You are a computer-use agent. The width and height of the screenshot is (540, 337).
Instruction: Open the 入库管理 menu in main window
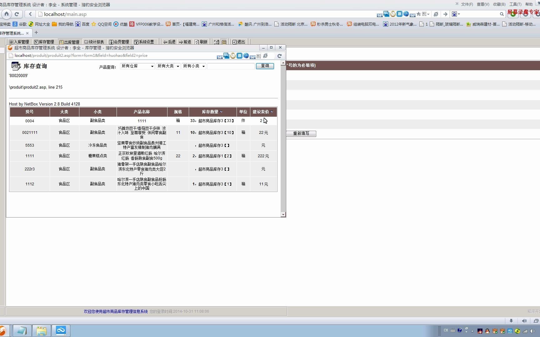[19, 42]
